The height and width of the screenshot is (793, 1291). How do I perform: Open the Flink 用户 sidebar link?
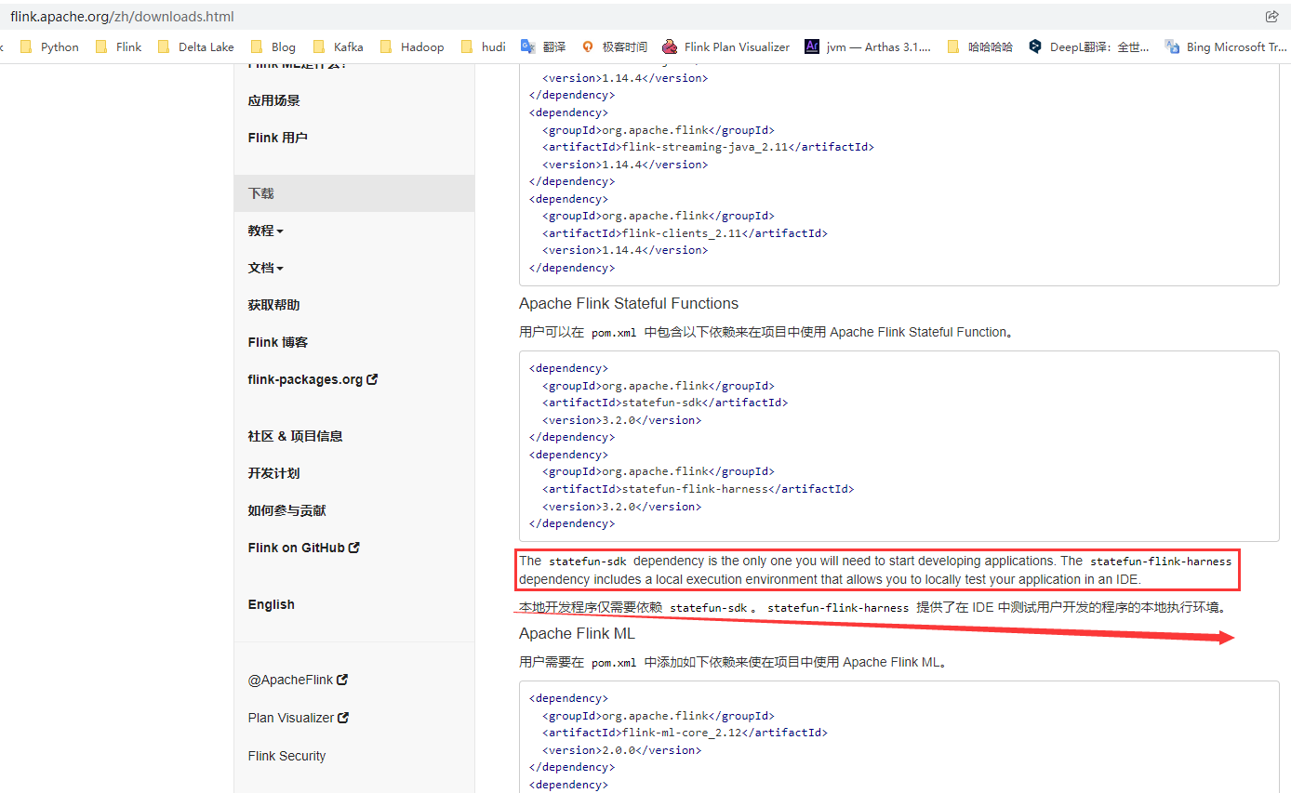pos(277,138)
